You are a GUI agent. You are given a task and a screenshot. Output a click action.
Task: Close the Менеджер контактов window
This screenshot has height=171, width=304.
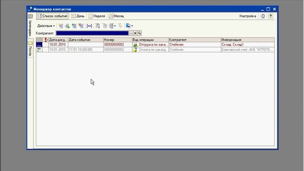[275, 9]
